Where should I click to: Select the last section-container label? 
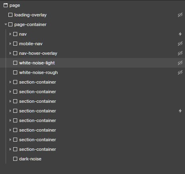[38, 149]
